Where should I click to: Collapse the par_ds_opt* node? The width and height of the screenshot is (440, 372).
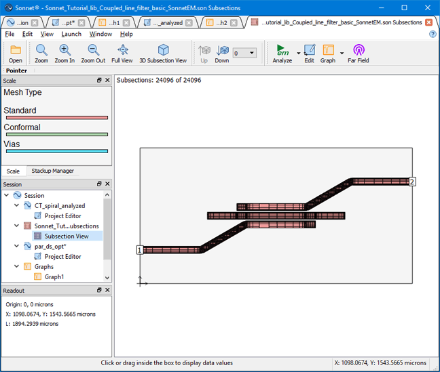tap(16, 246)
